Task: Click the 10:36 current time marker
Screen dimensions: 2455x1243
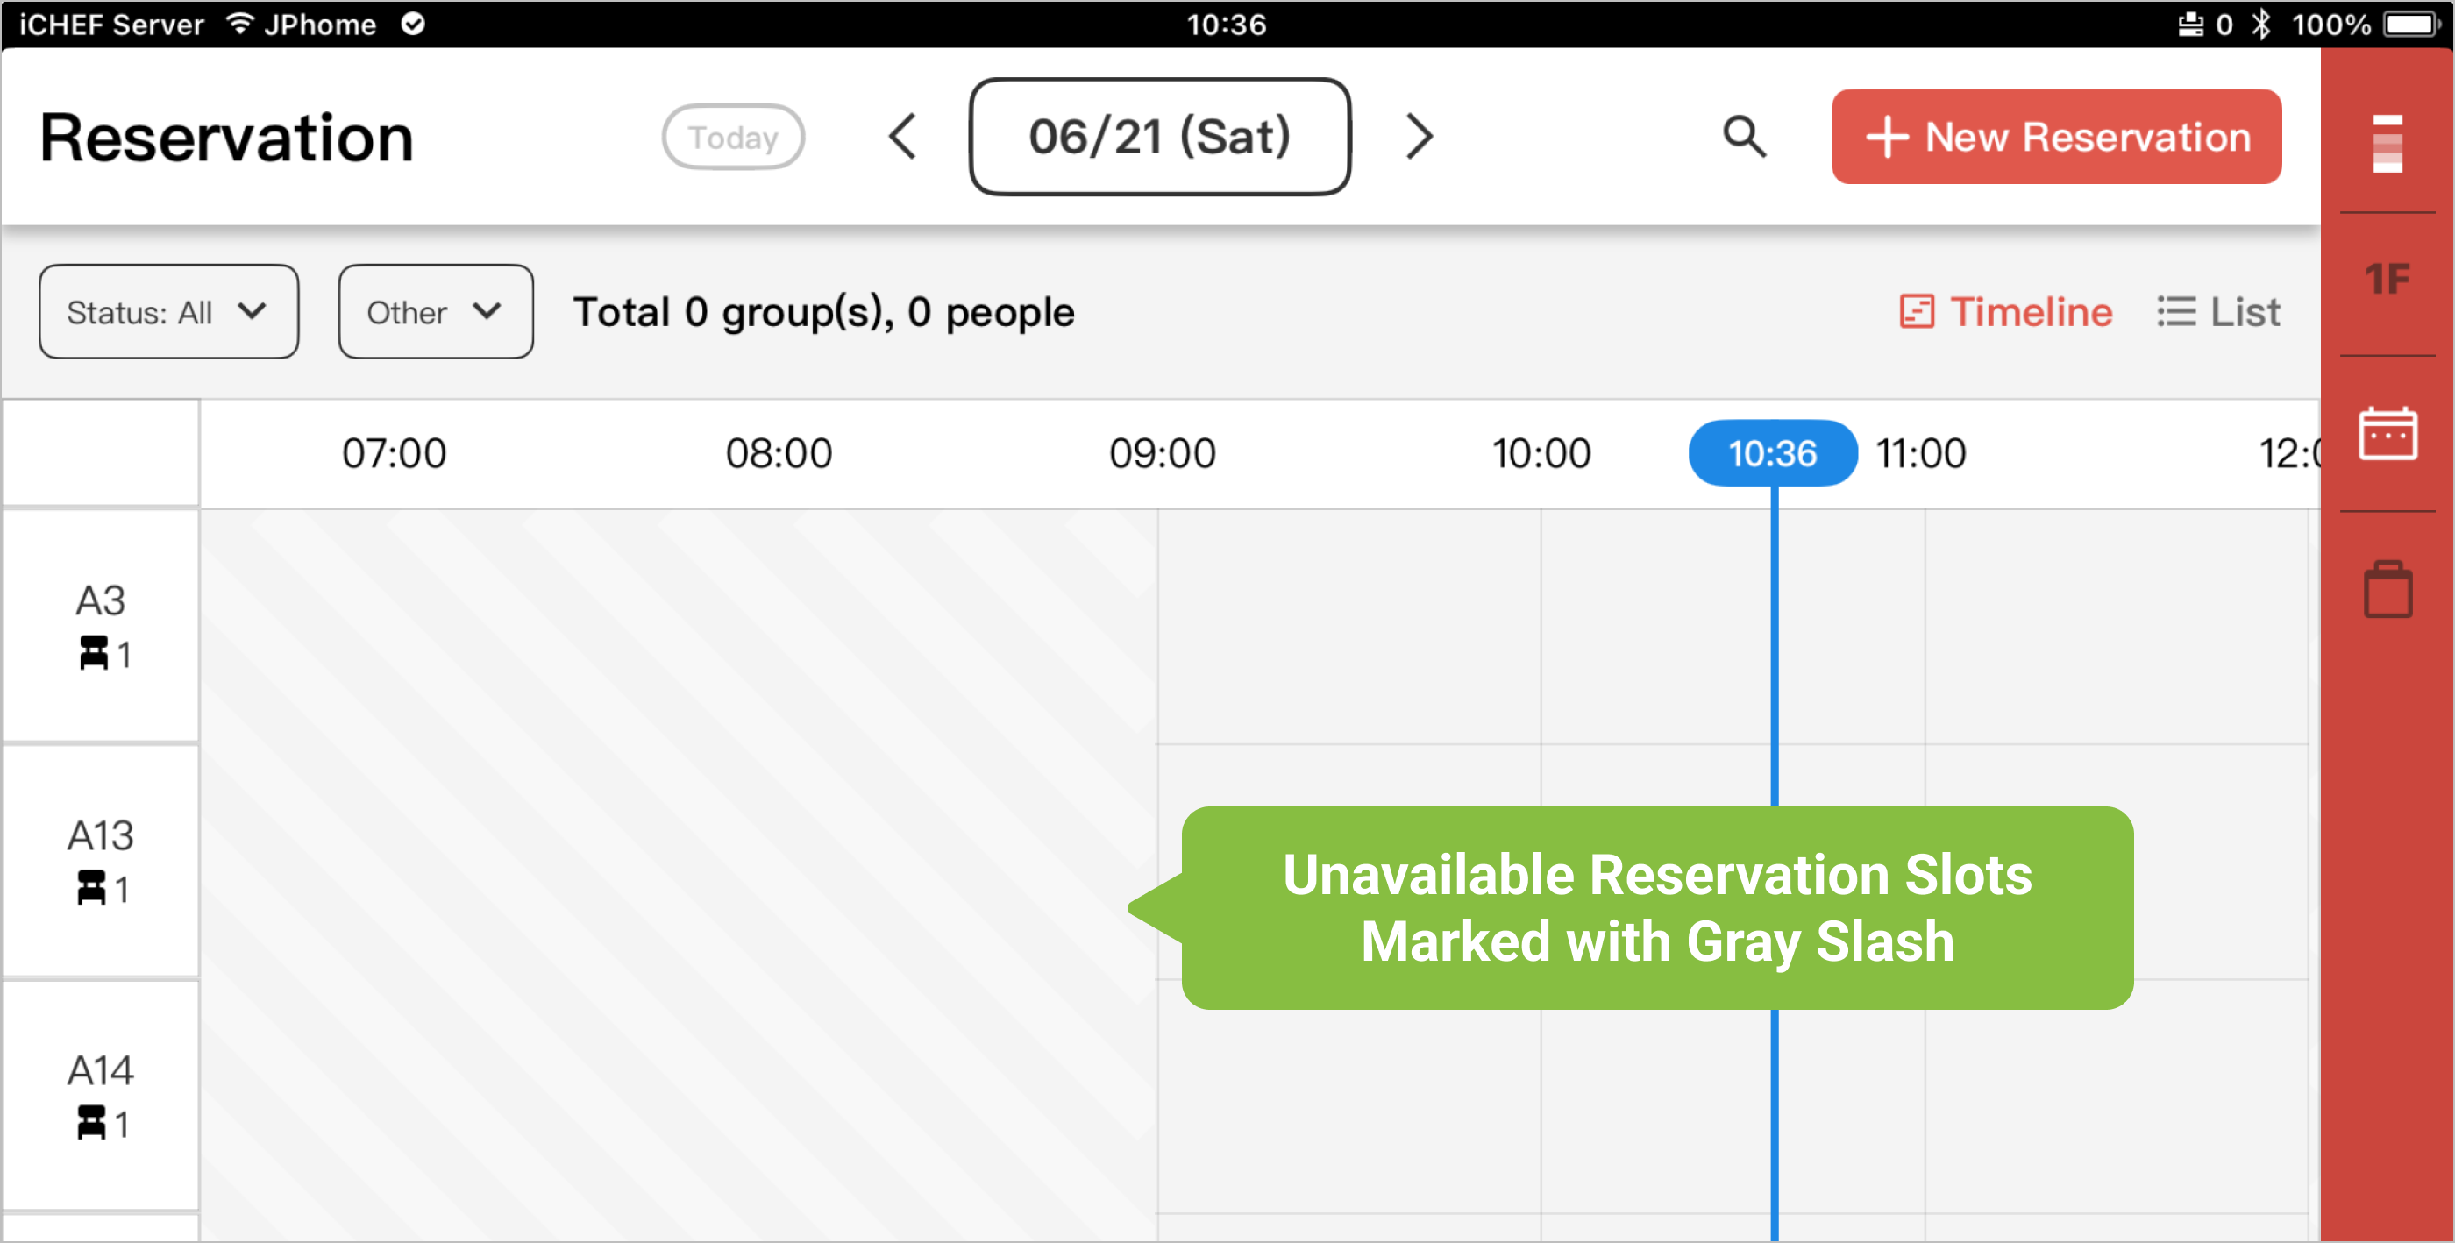Action: point(1773,453)
